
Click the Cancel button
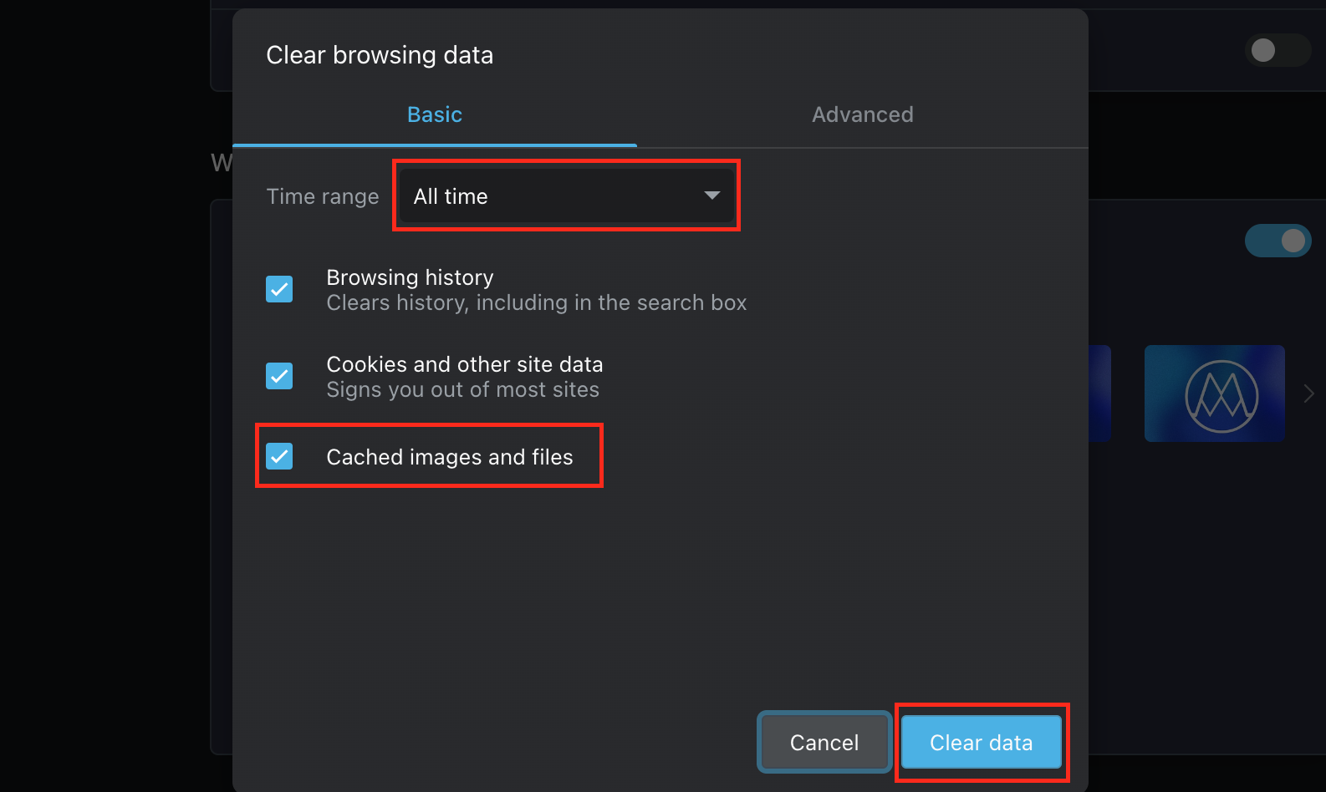click(x=824, y=742)
